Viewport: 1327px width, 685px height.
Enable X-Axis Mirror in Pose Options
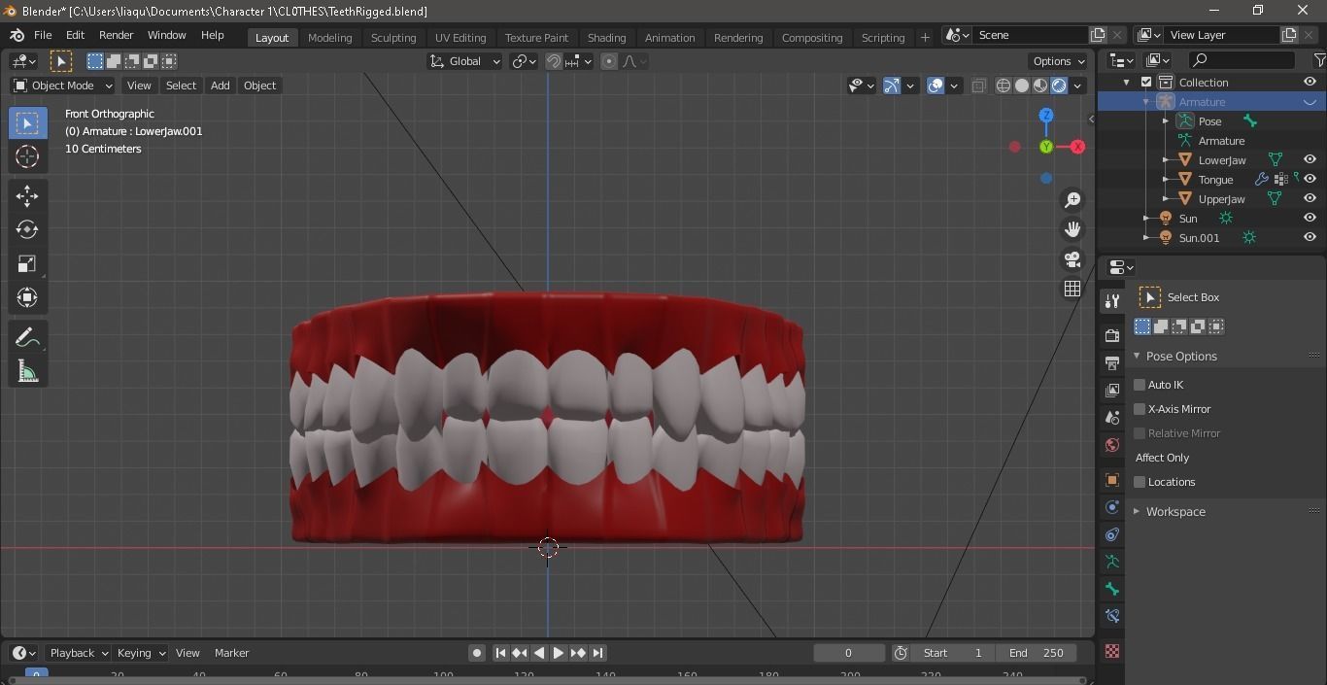(x=1140, y=409)
